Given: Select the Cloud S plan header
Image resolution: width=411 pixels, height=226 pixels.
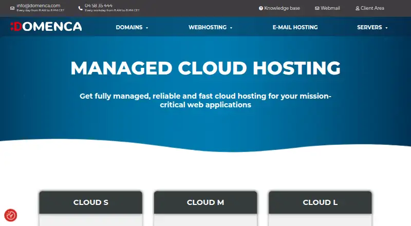Looking at the screenshot, I should point(91,202).
